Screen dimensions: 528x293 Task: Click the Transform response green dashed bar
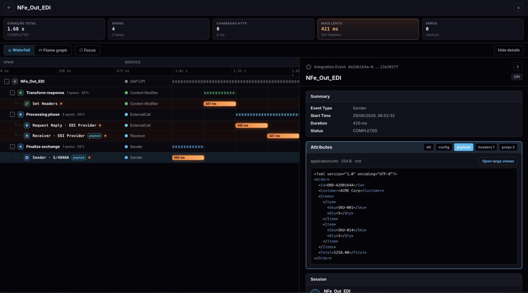pos(220,93)
